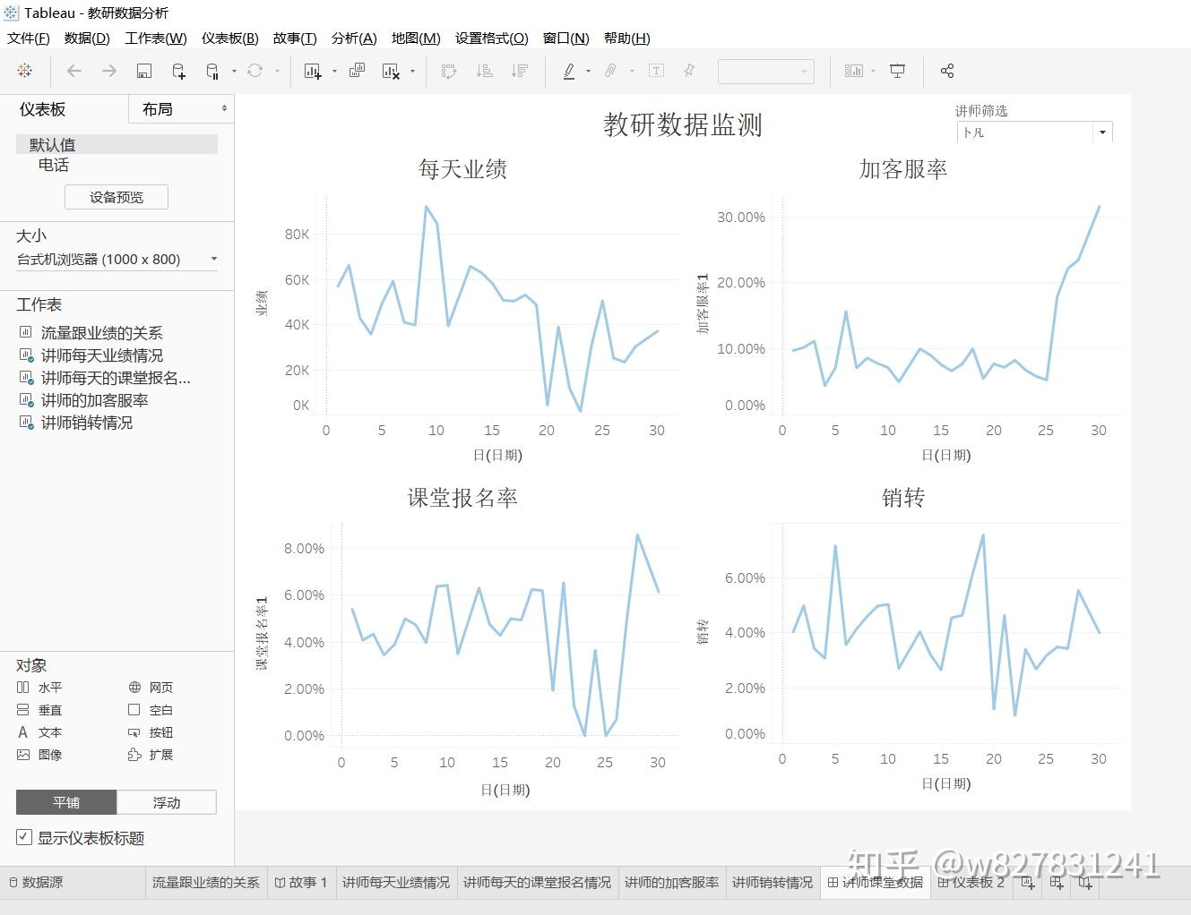The image size is (1191, 915).
Task: Sort ascending toolbar icon
Action: 485,71
